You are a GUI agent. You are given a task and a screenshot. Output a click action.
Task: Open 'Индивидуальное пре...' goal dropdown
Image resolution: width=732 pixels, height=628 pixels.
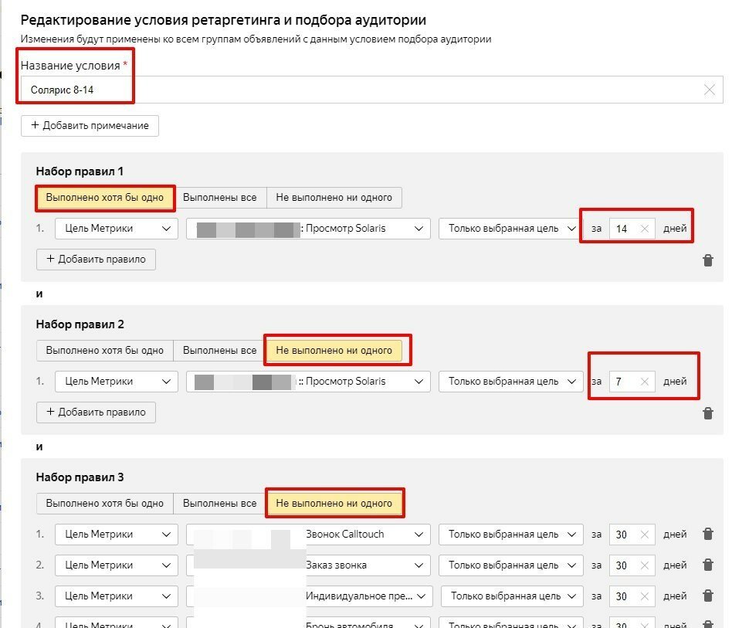coord(309,596)
